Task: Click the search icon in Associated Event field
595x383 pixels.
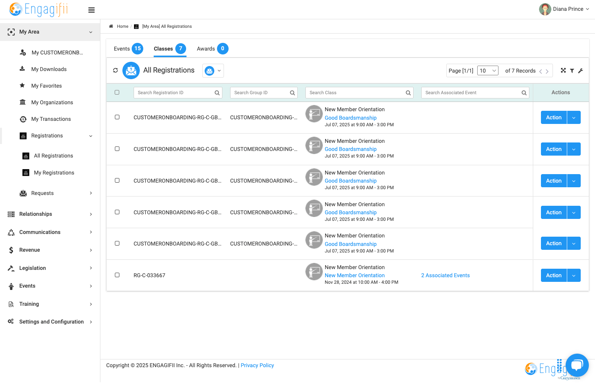Action: [524, 93]
